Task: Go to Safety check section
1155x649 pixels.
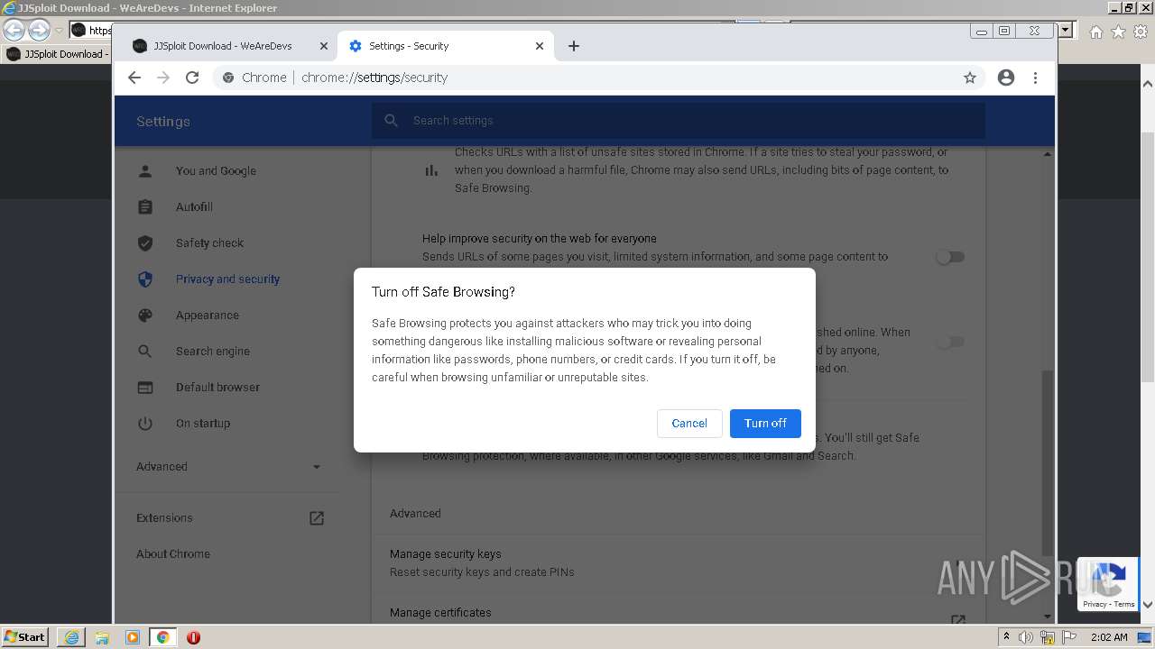Action: (209, 243)
